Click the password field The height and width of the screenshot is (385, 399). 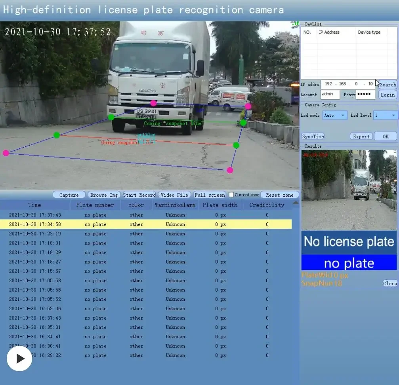(365, 95)
